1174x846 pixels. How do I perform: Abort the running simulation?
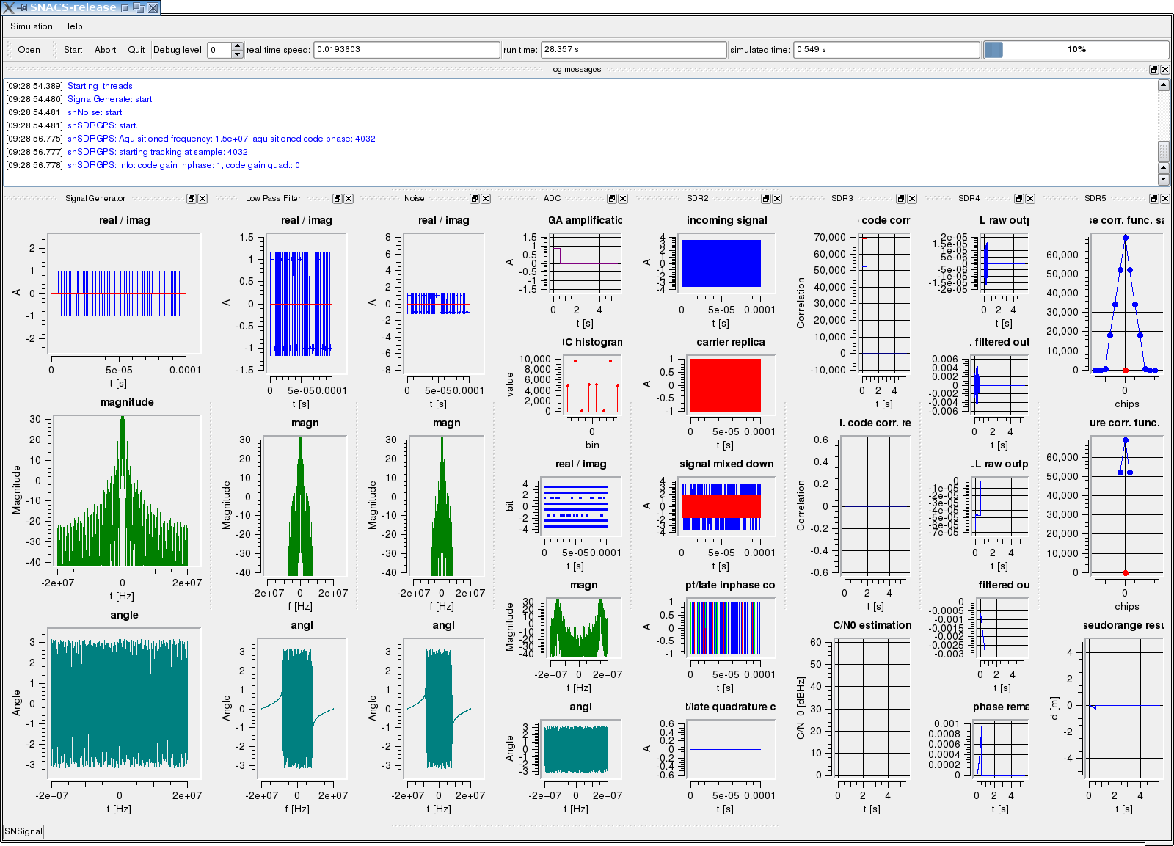tap(105, 50)
